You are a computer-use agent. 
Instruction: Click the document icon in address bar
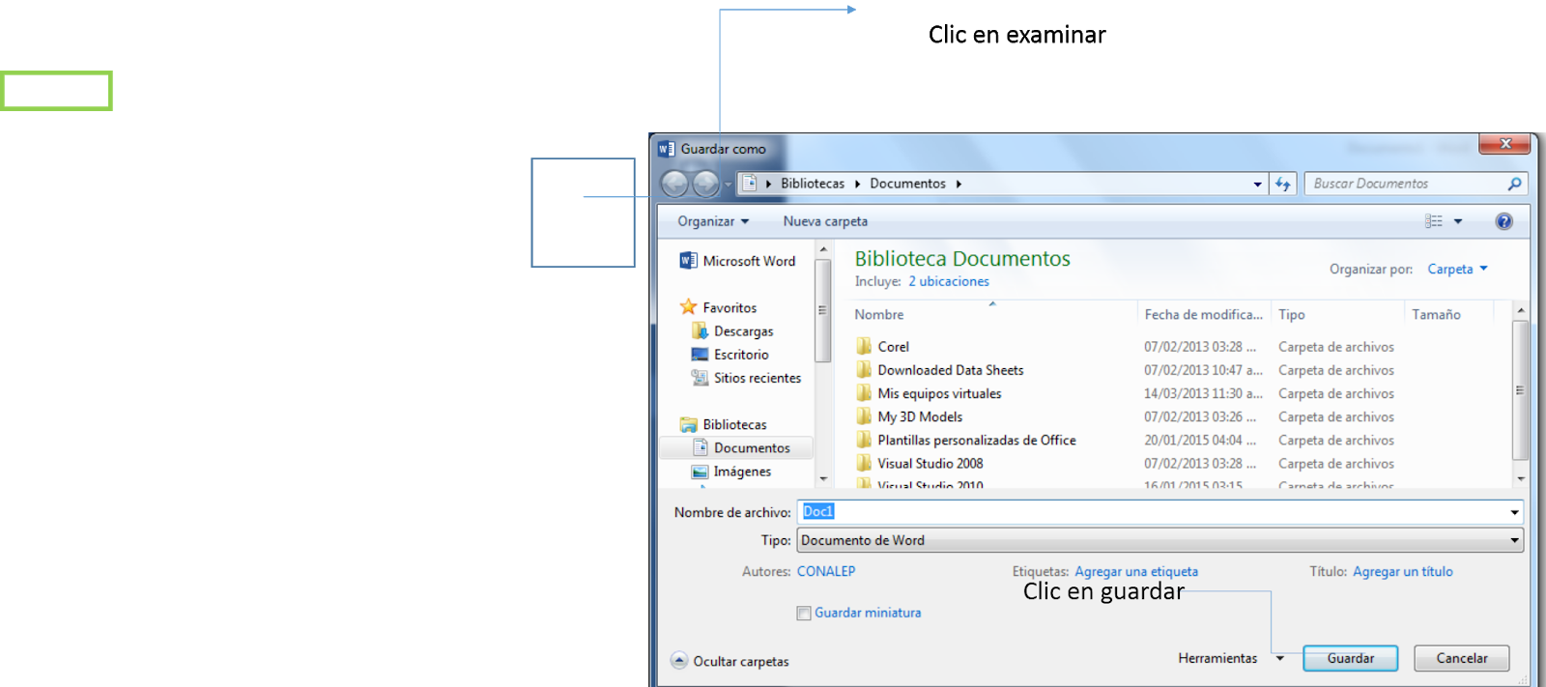point(750,183)
